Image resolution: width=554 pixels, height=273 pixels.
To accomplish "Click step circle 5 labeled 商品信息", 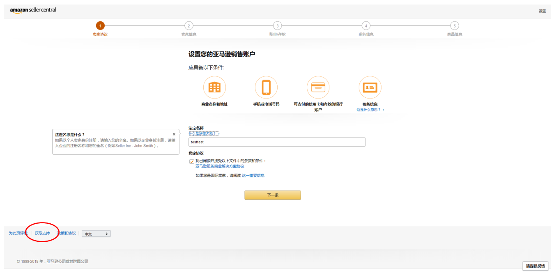I will (454, 25).
